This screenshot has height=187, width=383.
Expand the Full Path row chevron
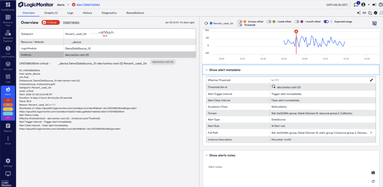pyautogui.click(x=371, y=133)
